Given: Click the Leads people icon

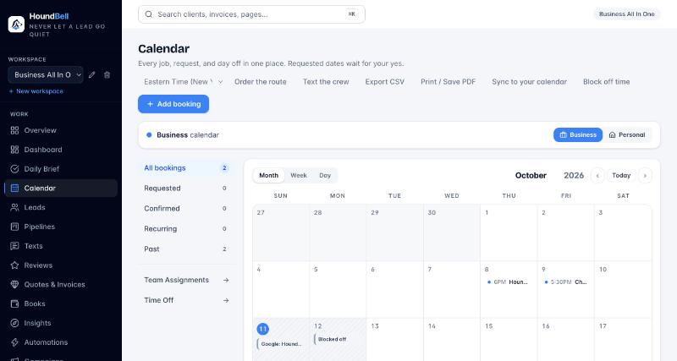Looking at the screenshot, I should coord(14,207).
